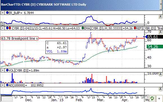Image resolution: width=163 pixels, height=102 pixels.
Task: Click the blue dot beside AD[100000]
Action: [x=7, y=85]
